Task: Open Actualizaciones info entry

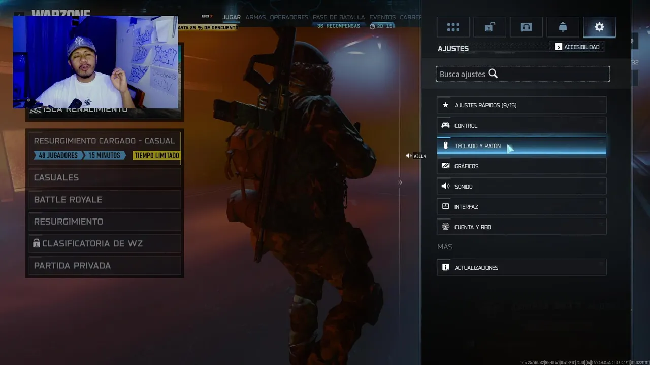Action: (x=522, y=267)
